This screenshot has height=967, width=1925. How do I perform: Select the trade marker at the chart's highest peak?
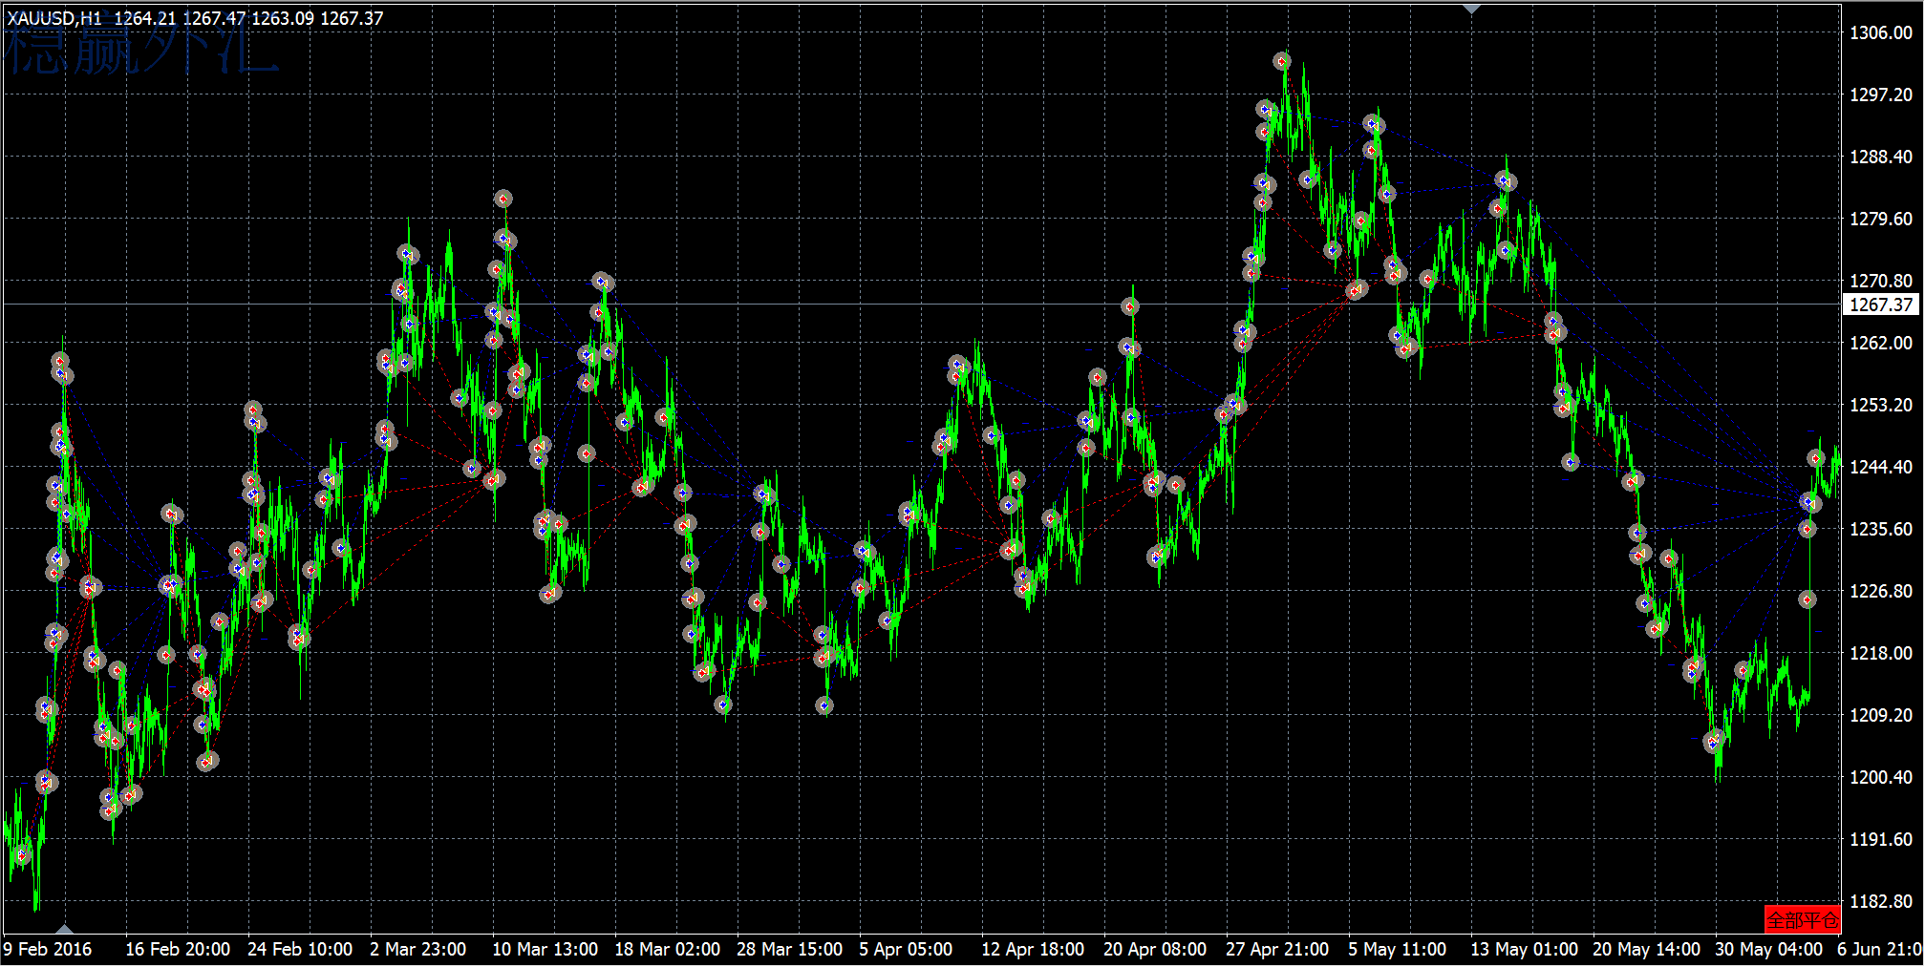pyautogui.click(x=1282, y=61)
